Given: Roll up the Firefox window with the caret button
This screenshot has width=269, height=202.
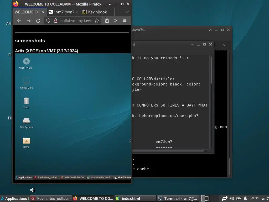Looking at the screenshot, I should tap(110, 4).
